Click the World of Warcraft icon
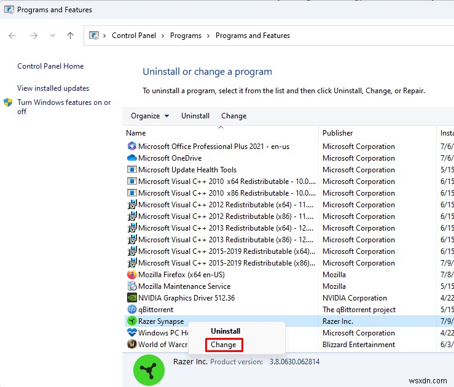The width and height of the screenshot is (454, 387). [131, 344]
